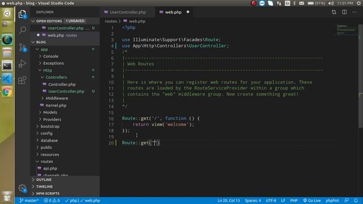The height and width of the screenshot is (204, 363).
Task: Collapse the Controllers folder
Action: (56, 77)
